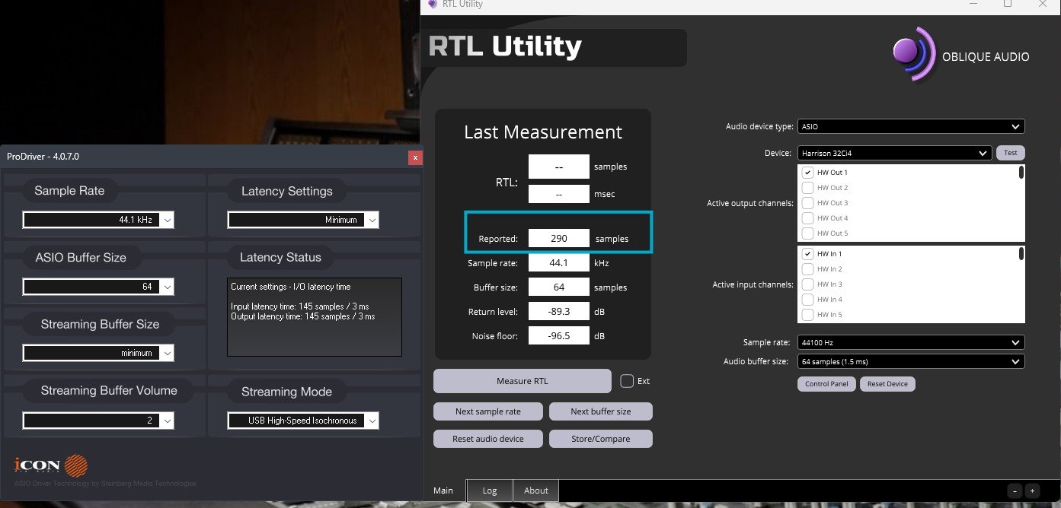Screen dimensions: 1061x508
Task: Click the Buffer size 64 value field
Action: point(559,287)
